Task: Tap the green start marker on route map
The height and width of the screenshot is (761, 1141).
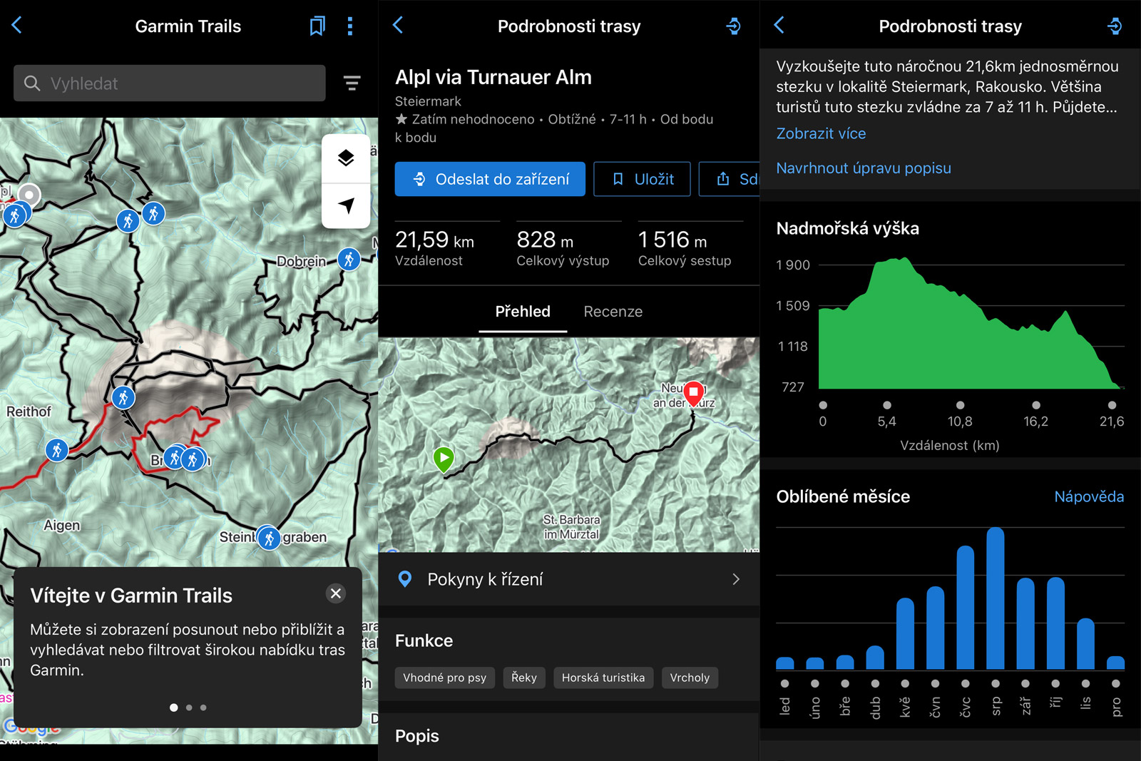Action: tap(444, 459)
